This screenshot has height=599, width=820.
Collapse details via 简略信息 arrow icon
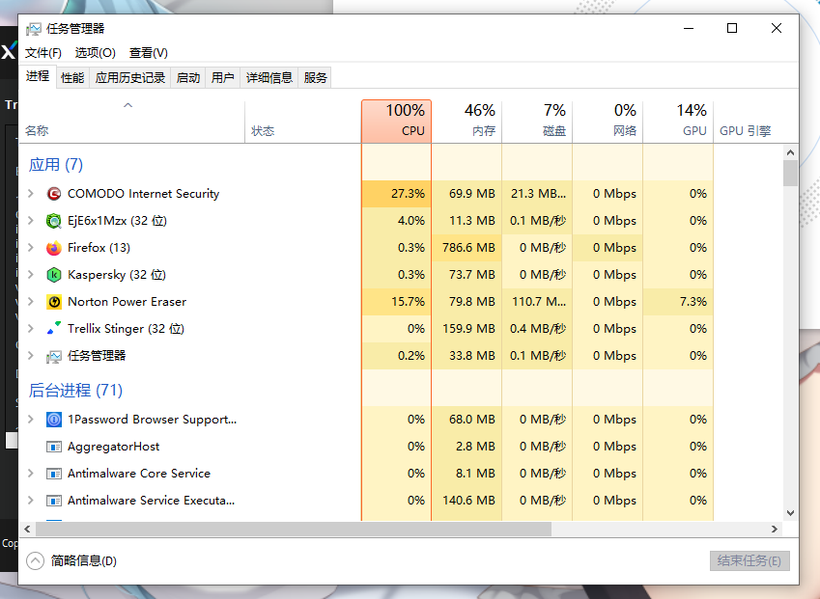point(35,560)
